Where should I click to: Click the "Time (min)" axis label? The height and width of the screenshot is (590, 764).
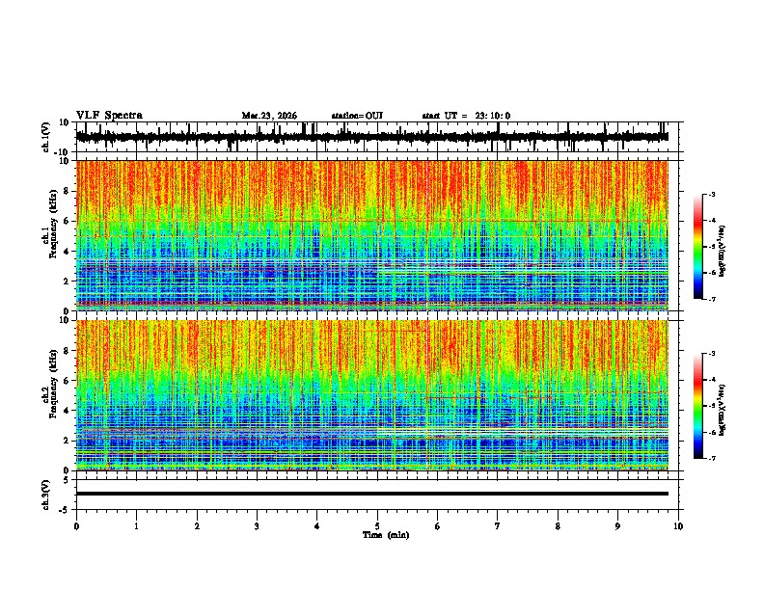386,535
